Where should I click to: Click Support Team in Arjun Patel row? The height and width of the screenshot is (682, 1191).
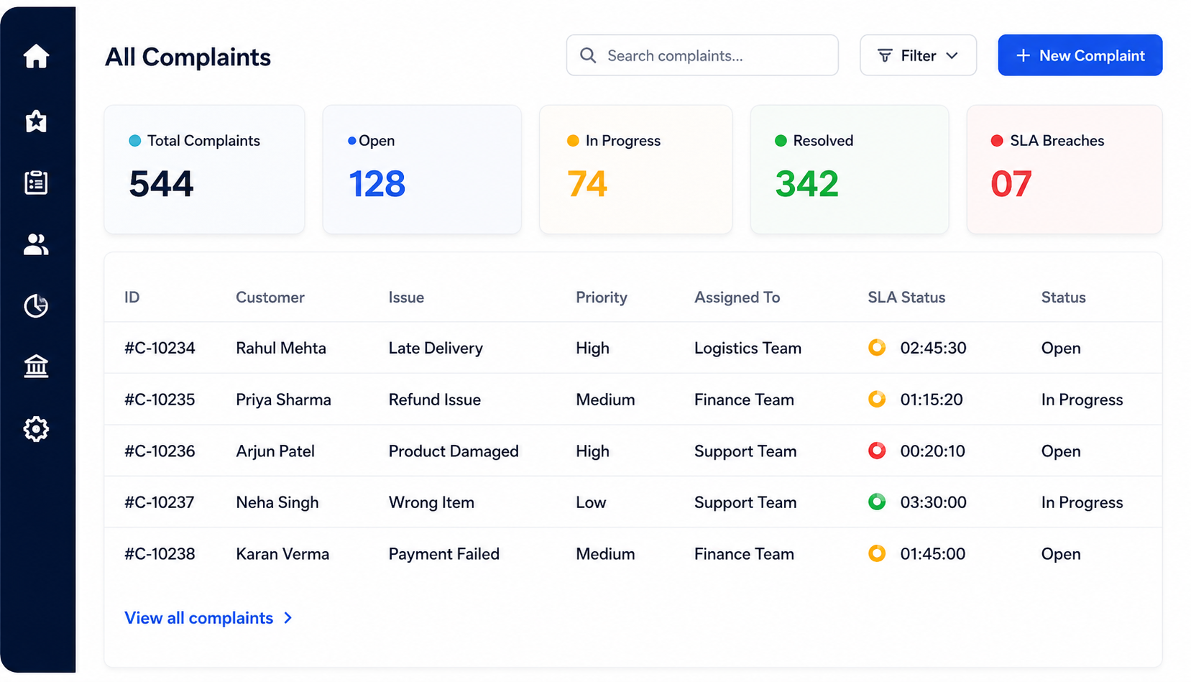click(745, 451)
